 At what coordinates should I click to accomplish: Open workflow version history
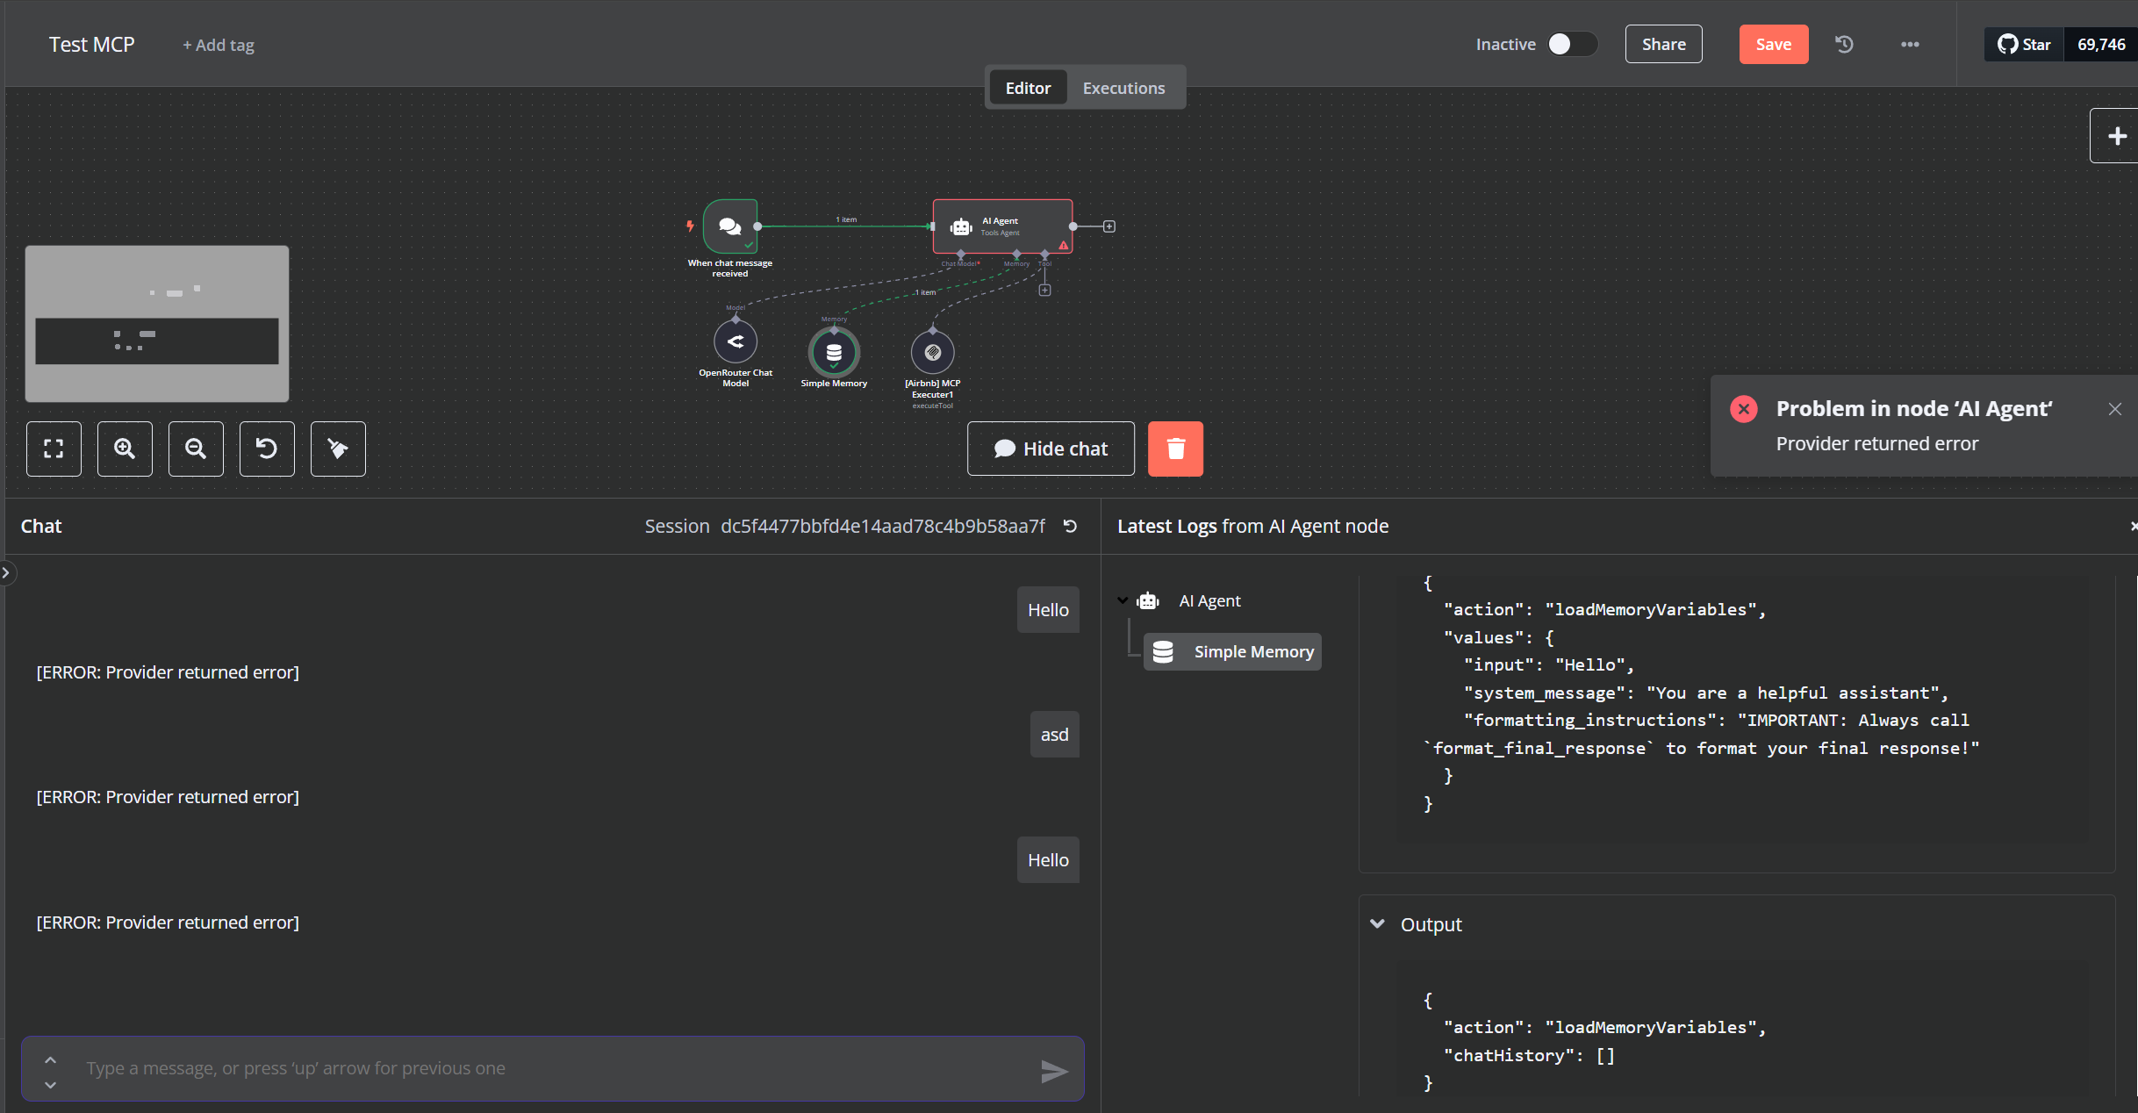(x=1844, y=44)
